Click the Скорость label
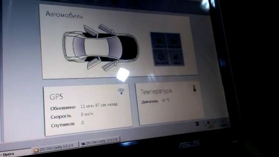The image size is (279, 157). (61, 117)
